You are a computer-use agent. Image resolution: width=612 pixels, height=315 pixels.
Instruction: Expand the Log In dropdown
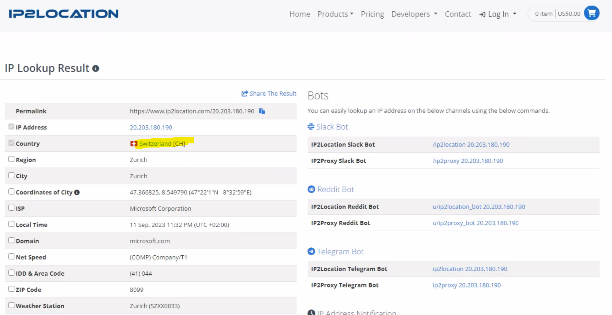click(498, 14)
